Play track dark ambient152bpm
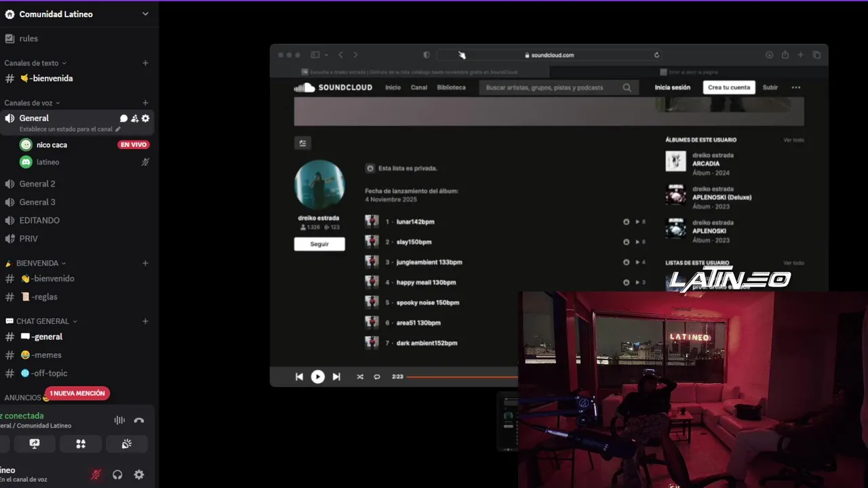868x488 pixels. point(427,343)
